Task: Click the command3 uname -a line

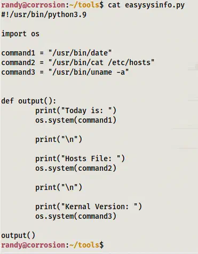Action: [65, 72]
